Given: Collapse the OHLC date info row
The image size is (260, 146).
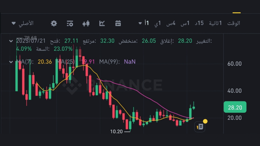Looking at the screenshot, I should point(11,41).
